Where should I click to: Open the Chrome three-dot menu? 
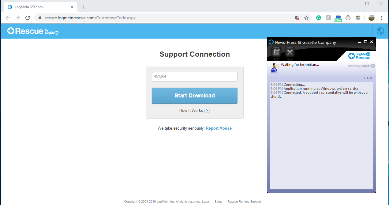click(x=381, y=18)
